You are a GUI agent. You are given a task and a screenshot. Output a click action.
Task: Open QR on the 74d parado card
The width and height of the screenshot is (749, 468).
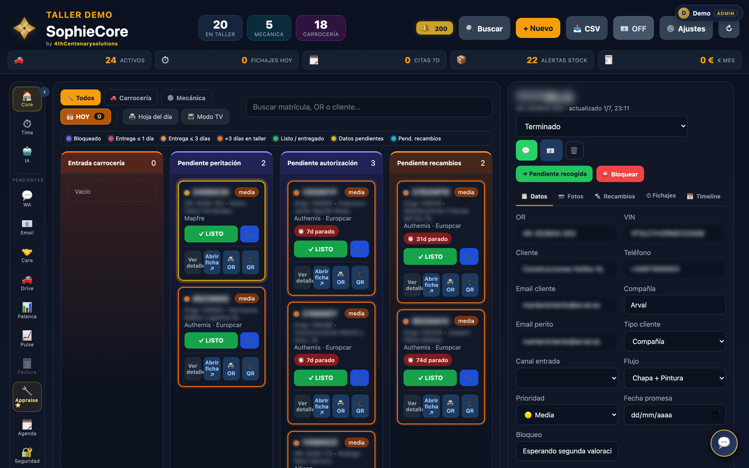[x=470, y=406]
